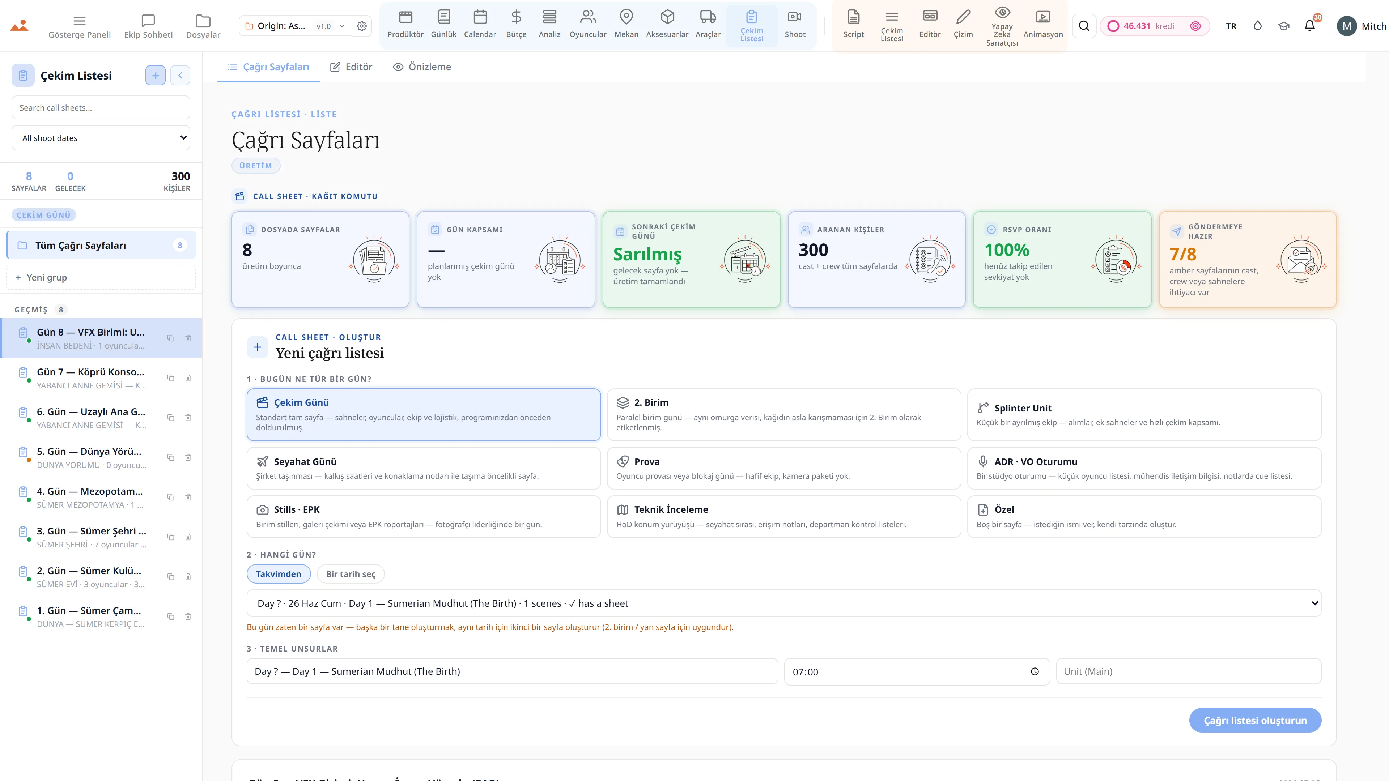Screen dimensions: 1389x781
Task: Open the Script tool
Action: click(854, 24)
